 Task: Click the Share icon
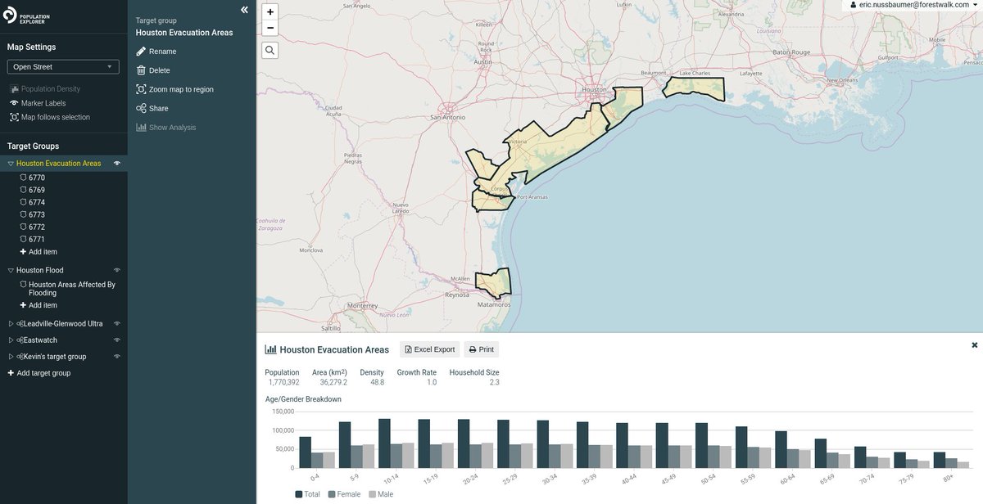[x=141, y=108]
